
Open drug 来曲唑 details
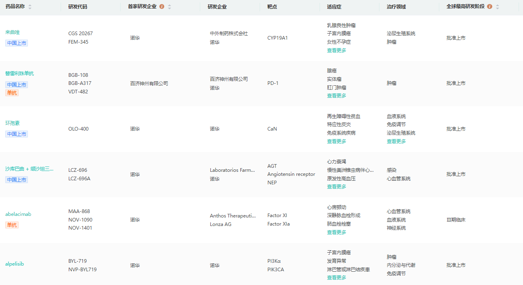pyautogui.click(x=13, y=32)
